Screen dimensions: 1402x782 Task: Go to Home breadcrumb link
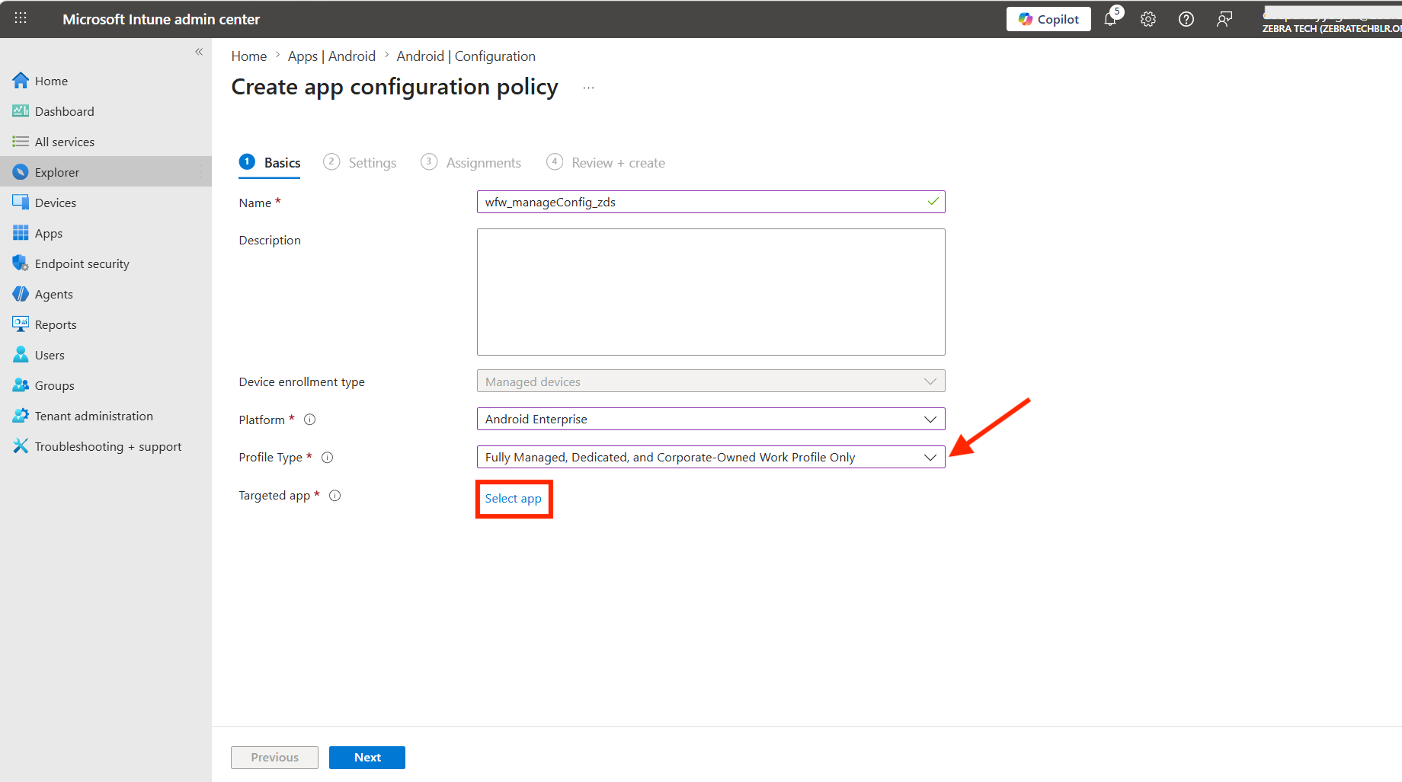tap(249, 56)
